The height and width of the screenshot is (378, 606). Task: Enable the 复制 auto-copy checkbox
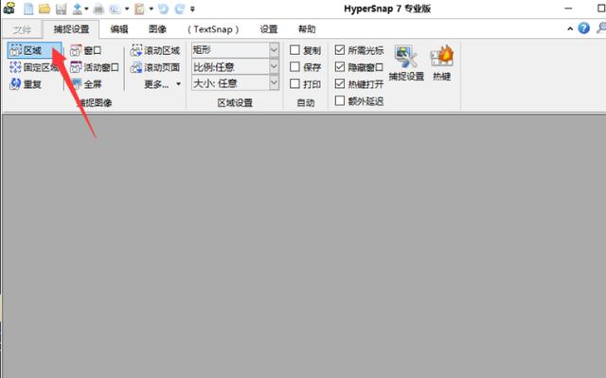pos(294,50)
